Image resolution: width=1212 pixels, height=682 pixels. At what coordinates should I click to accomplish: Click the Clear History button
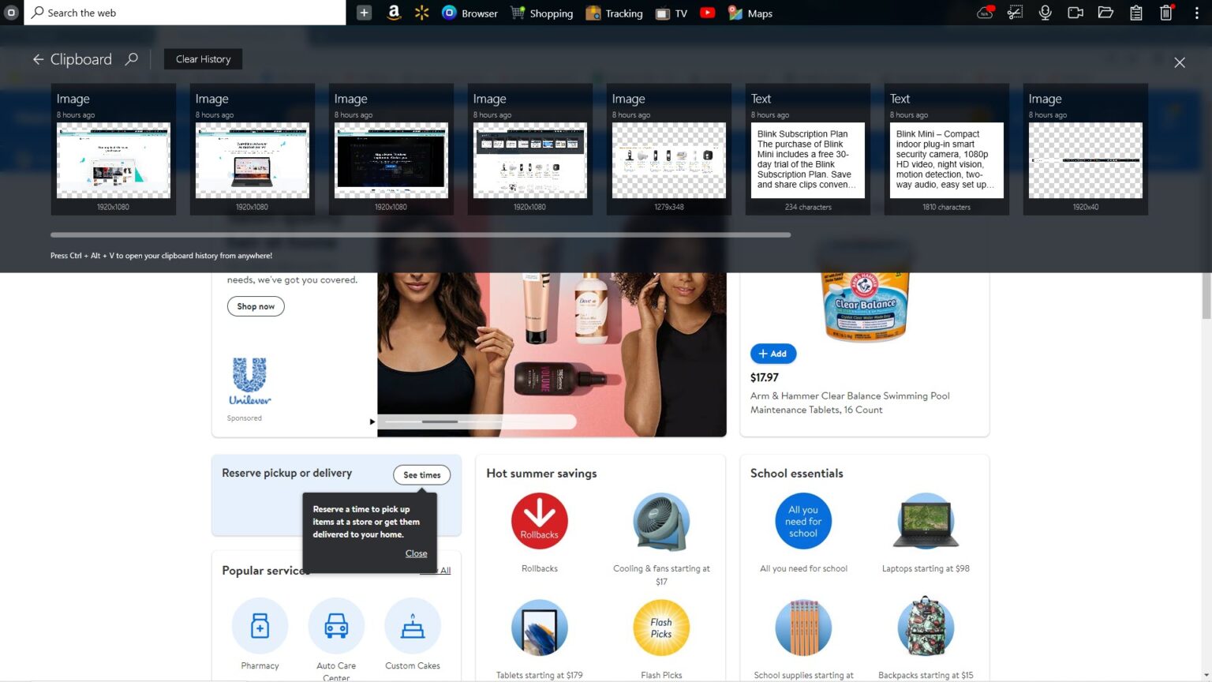point(203,59)
